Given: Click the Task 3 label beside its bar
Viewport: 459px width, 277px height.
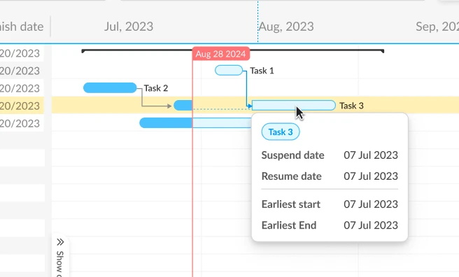Looking at the screenshot, I should coord(351,106).
